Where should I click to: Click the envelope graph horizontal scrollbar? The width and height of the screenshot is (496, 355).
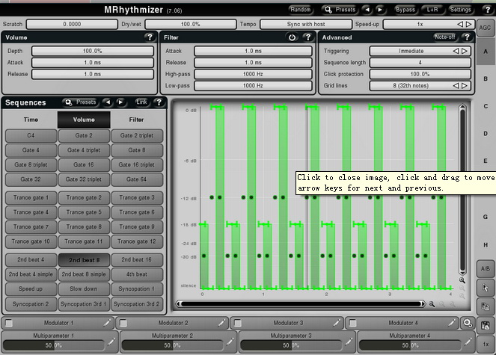point(299,304)
